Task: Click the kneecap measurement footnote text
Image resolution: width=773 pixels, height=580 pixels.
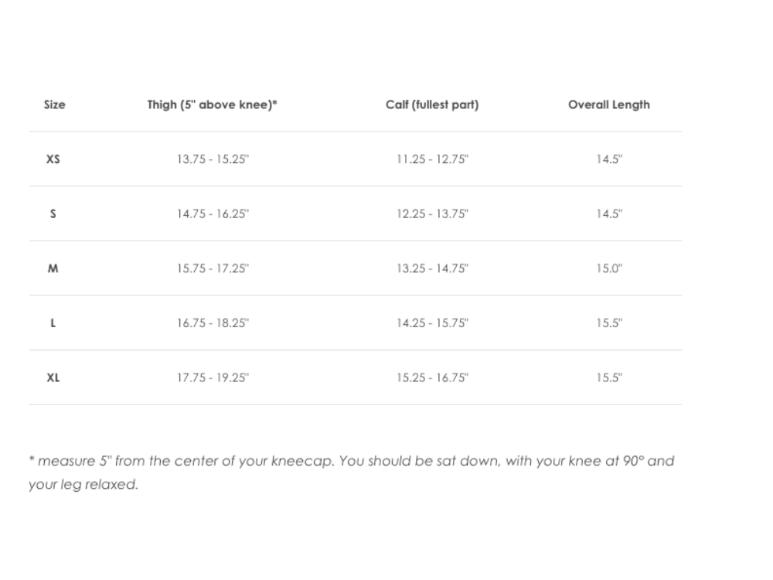Action: 351,473
